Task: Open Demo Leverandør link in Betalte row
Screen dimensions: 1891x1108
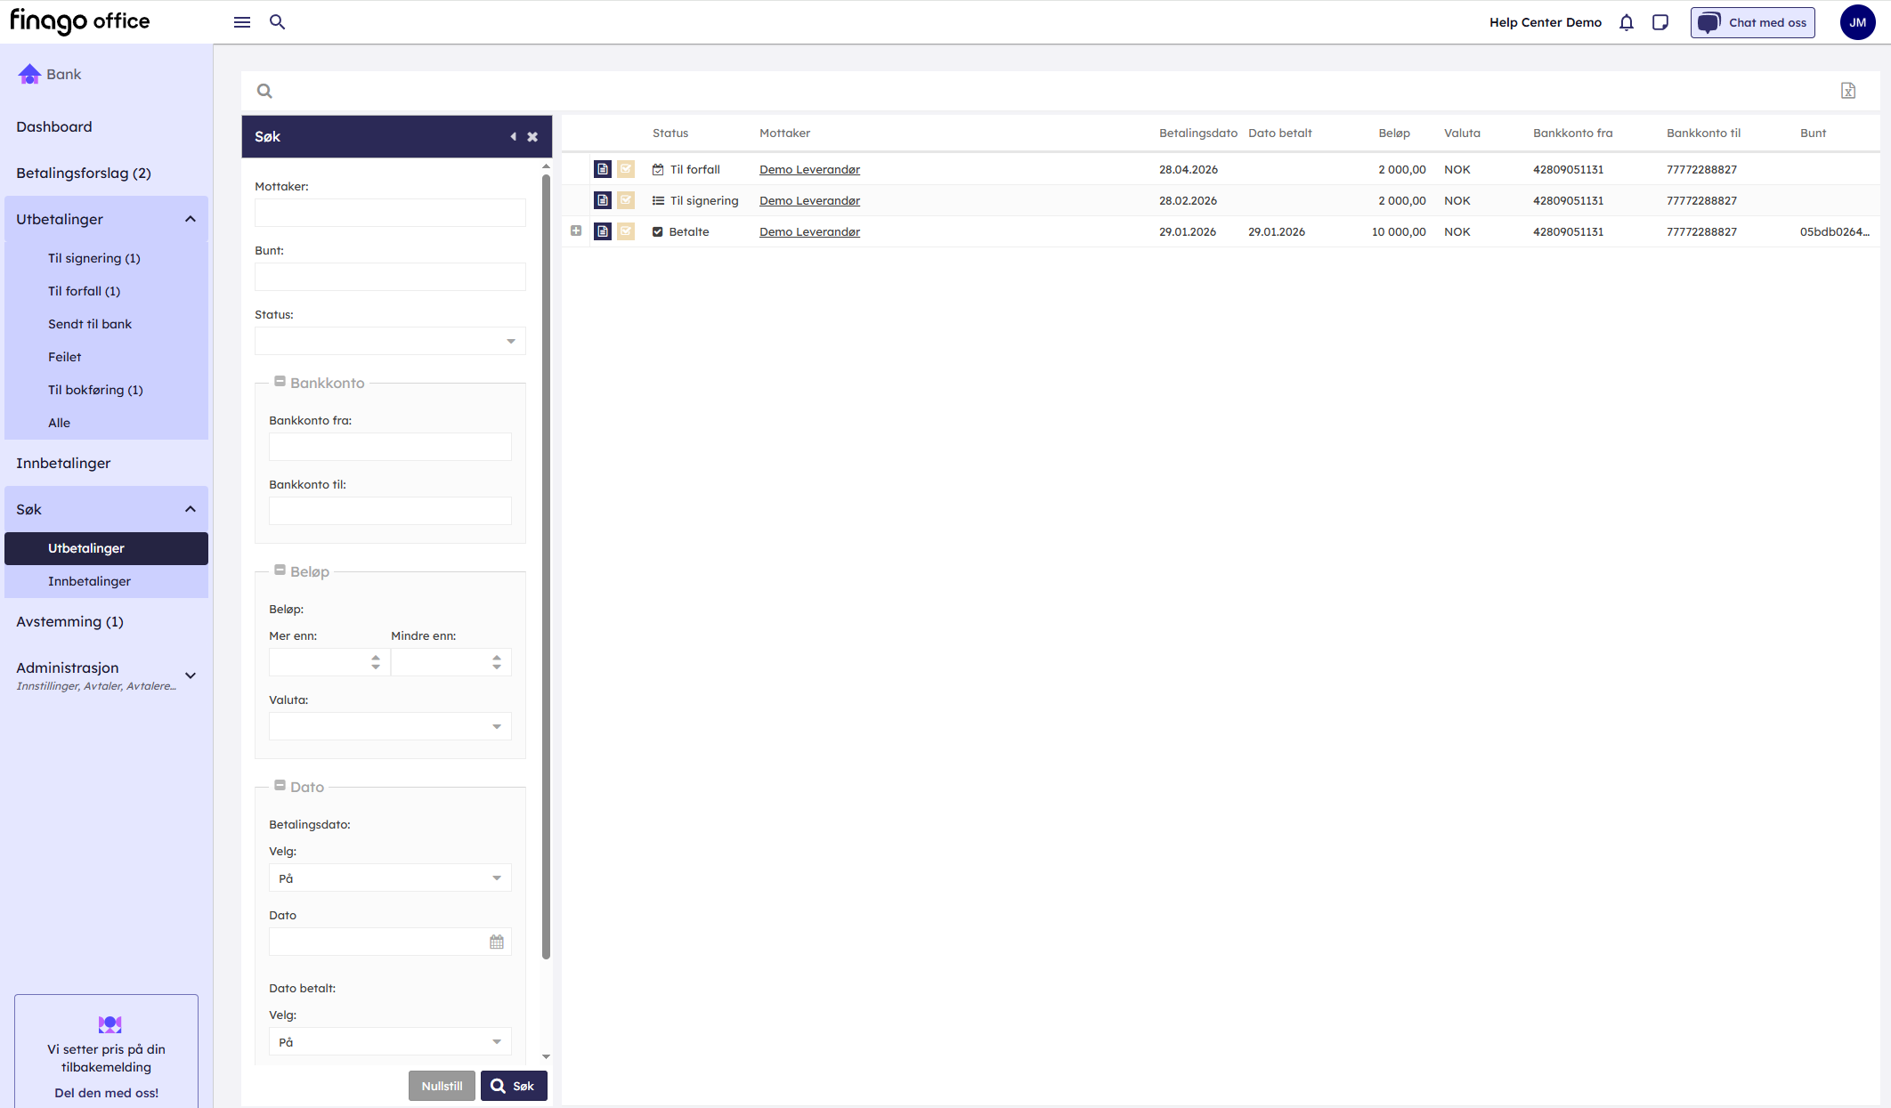Action: pos(808,231)
